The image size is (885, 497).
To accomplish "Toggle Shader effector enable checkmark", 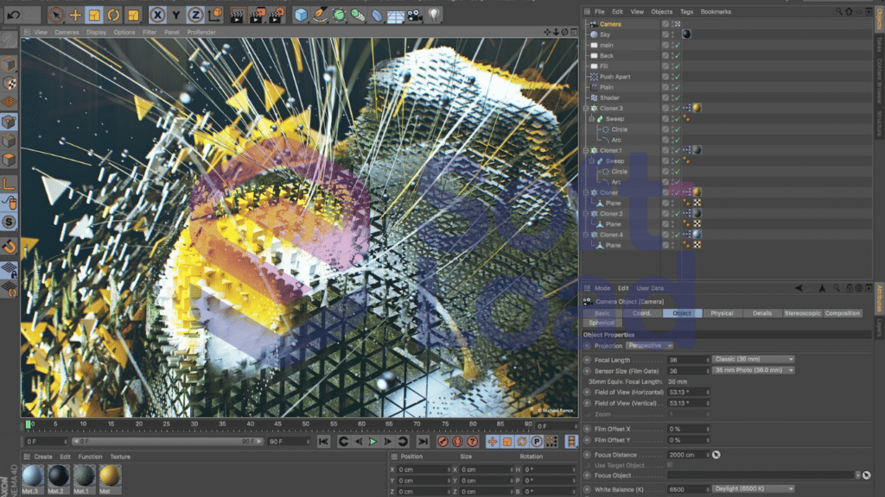I will (x=678, y=98).
